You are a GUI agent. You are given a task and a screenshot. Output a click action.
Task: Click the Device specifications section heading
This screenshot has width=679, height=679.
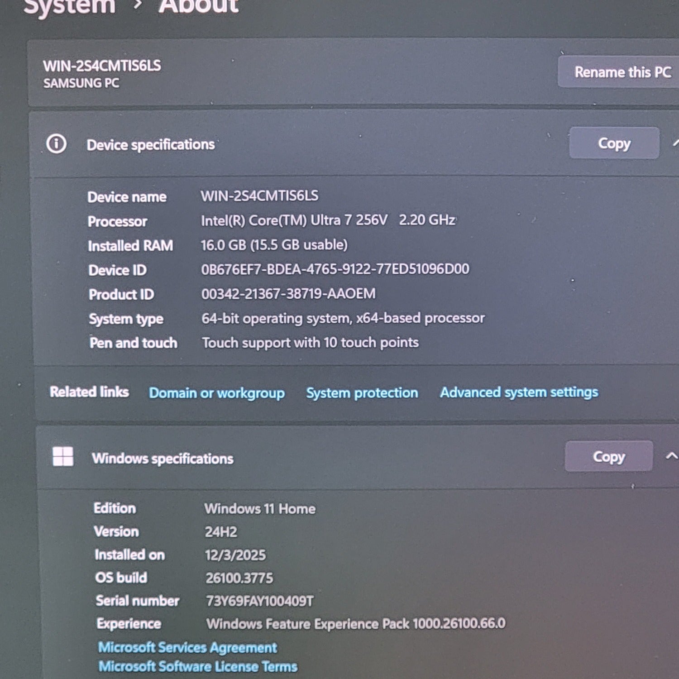point(150,145)
